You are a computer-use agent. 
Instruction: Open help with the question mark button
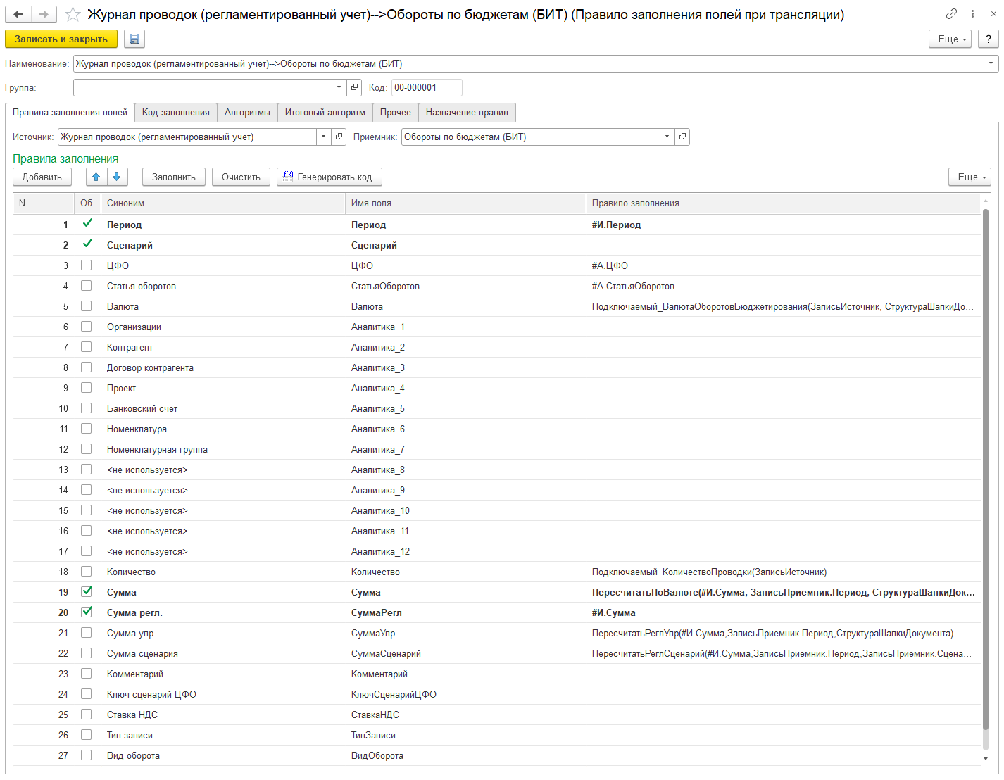(x=989, y=39)
